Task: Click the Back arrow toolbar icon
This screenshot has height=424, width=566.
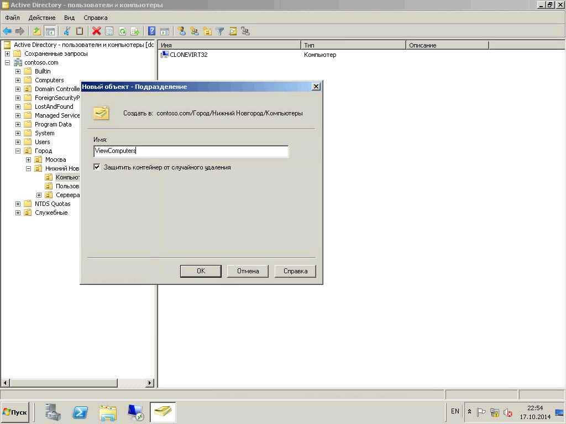Action: (x=7, y=31)
